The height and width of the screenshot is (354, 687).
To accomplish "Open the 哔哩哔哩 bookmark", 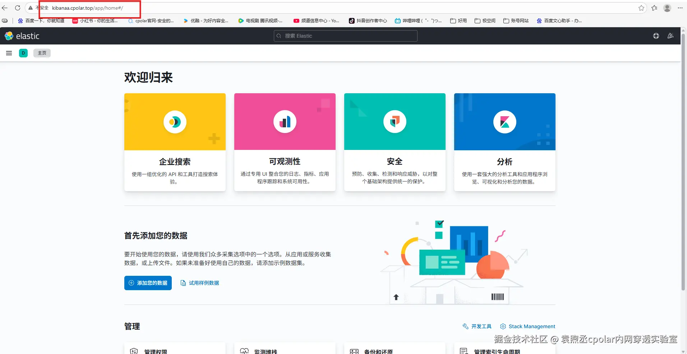I will 418,21.
